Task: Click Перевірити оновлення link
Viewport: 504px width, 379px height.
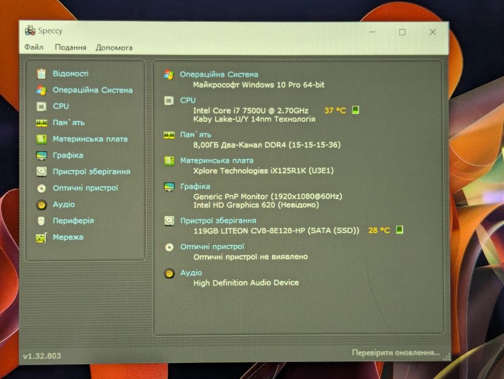Action: (x=396, y=353)
